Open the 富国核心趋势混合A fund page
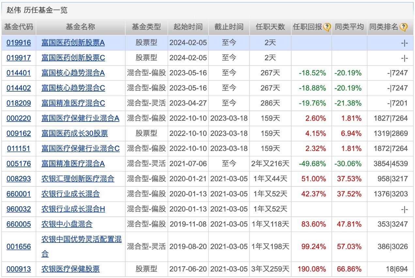Image resolution: width=415 pixels, height=278 pixels. (x=73, y=73)
